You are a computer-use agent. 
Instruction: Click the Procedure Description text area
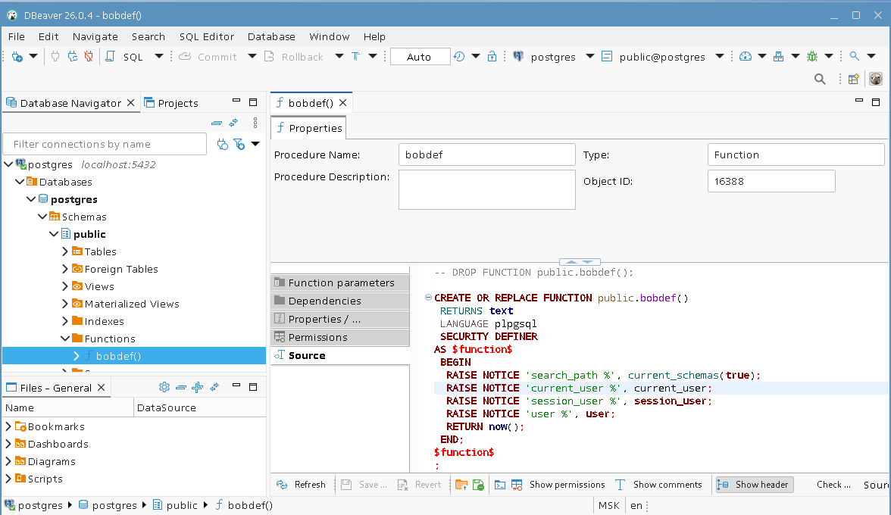tap(487, 189)
